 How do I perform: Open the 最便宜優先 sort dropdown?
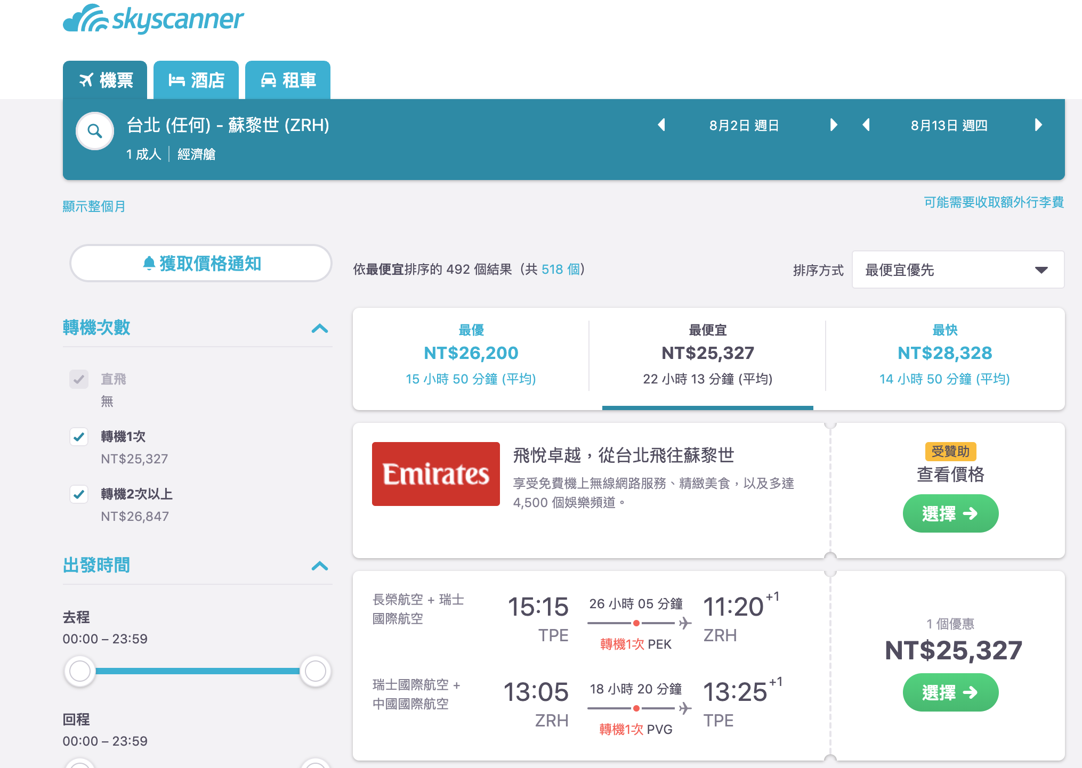(958, 270)
